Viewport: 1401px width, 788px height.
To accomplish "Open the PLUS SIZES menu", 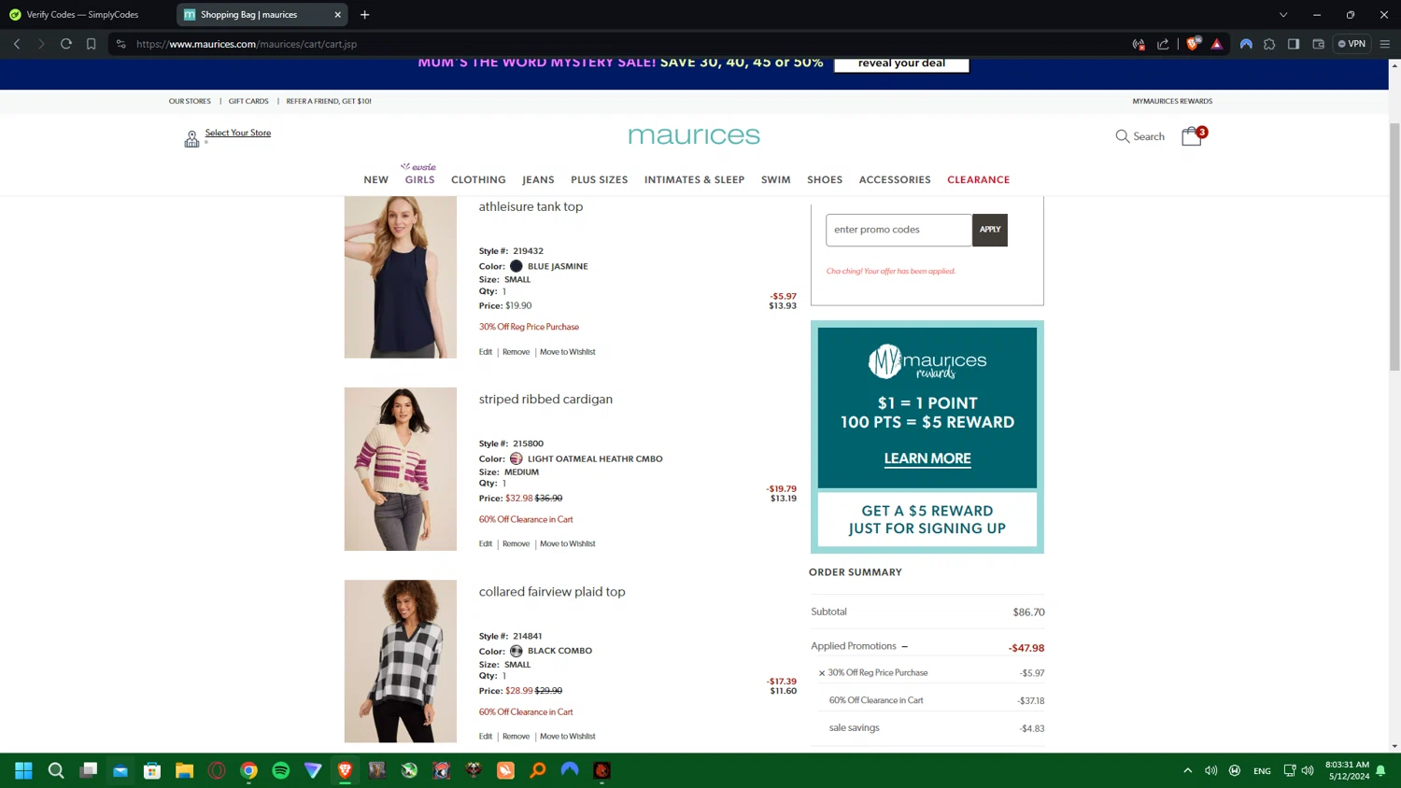I will (x=600, y=179).
